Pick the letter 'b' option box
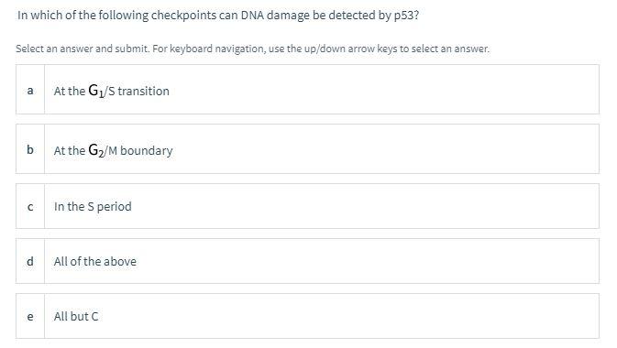The width and height of the screenshot is (617, 348). pos(30,149)
